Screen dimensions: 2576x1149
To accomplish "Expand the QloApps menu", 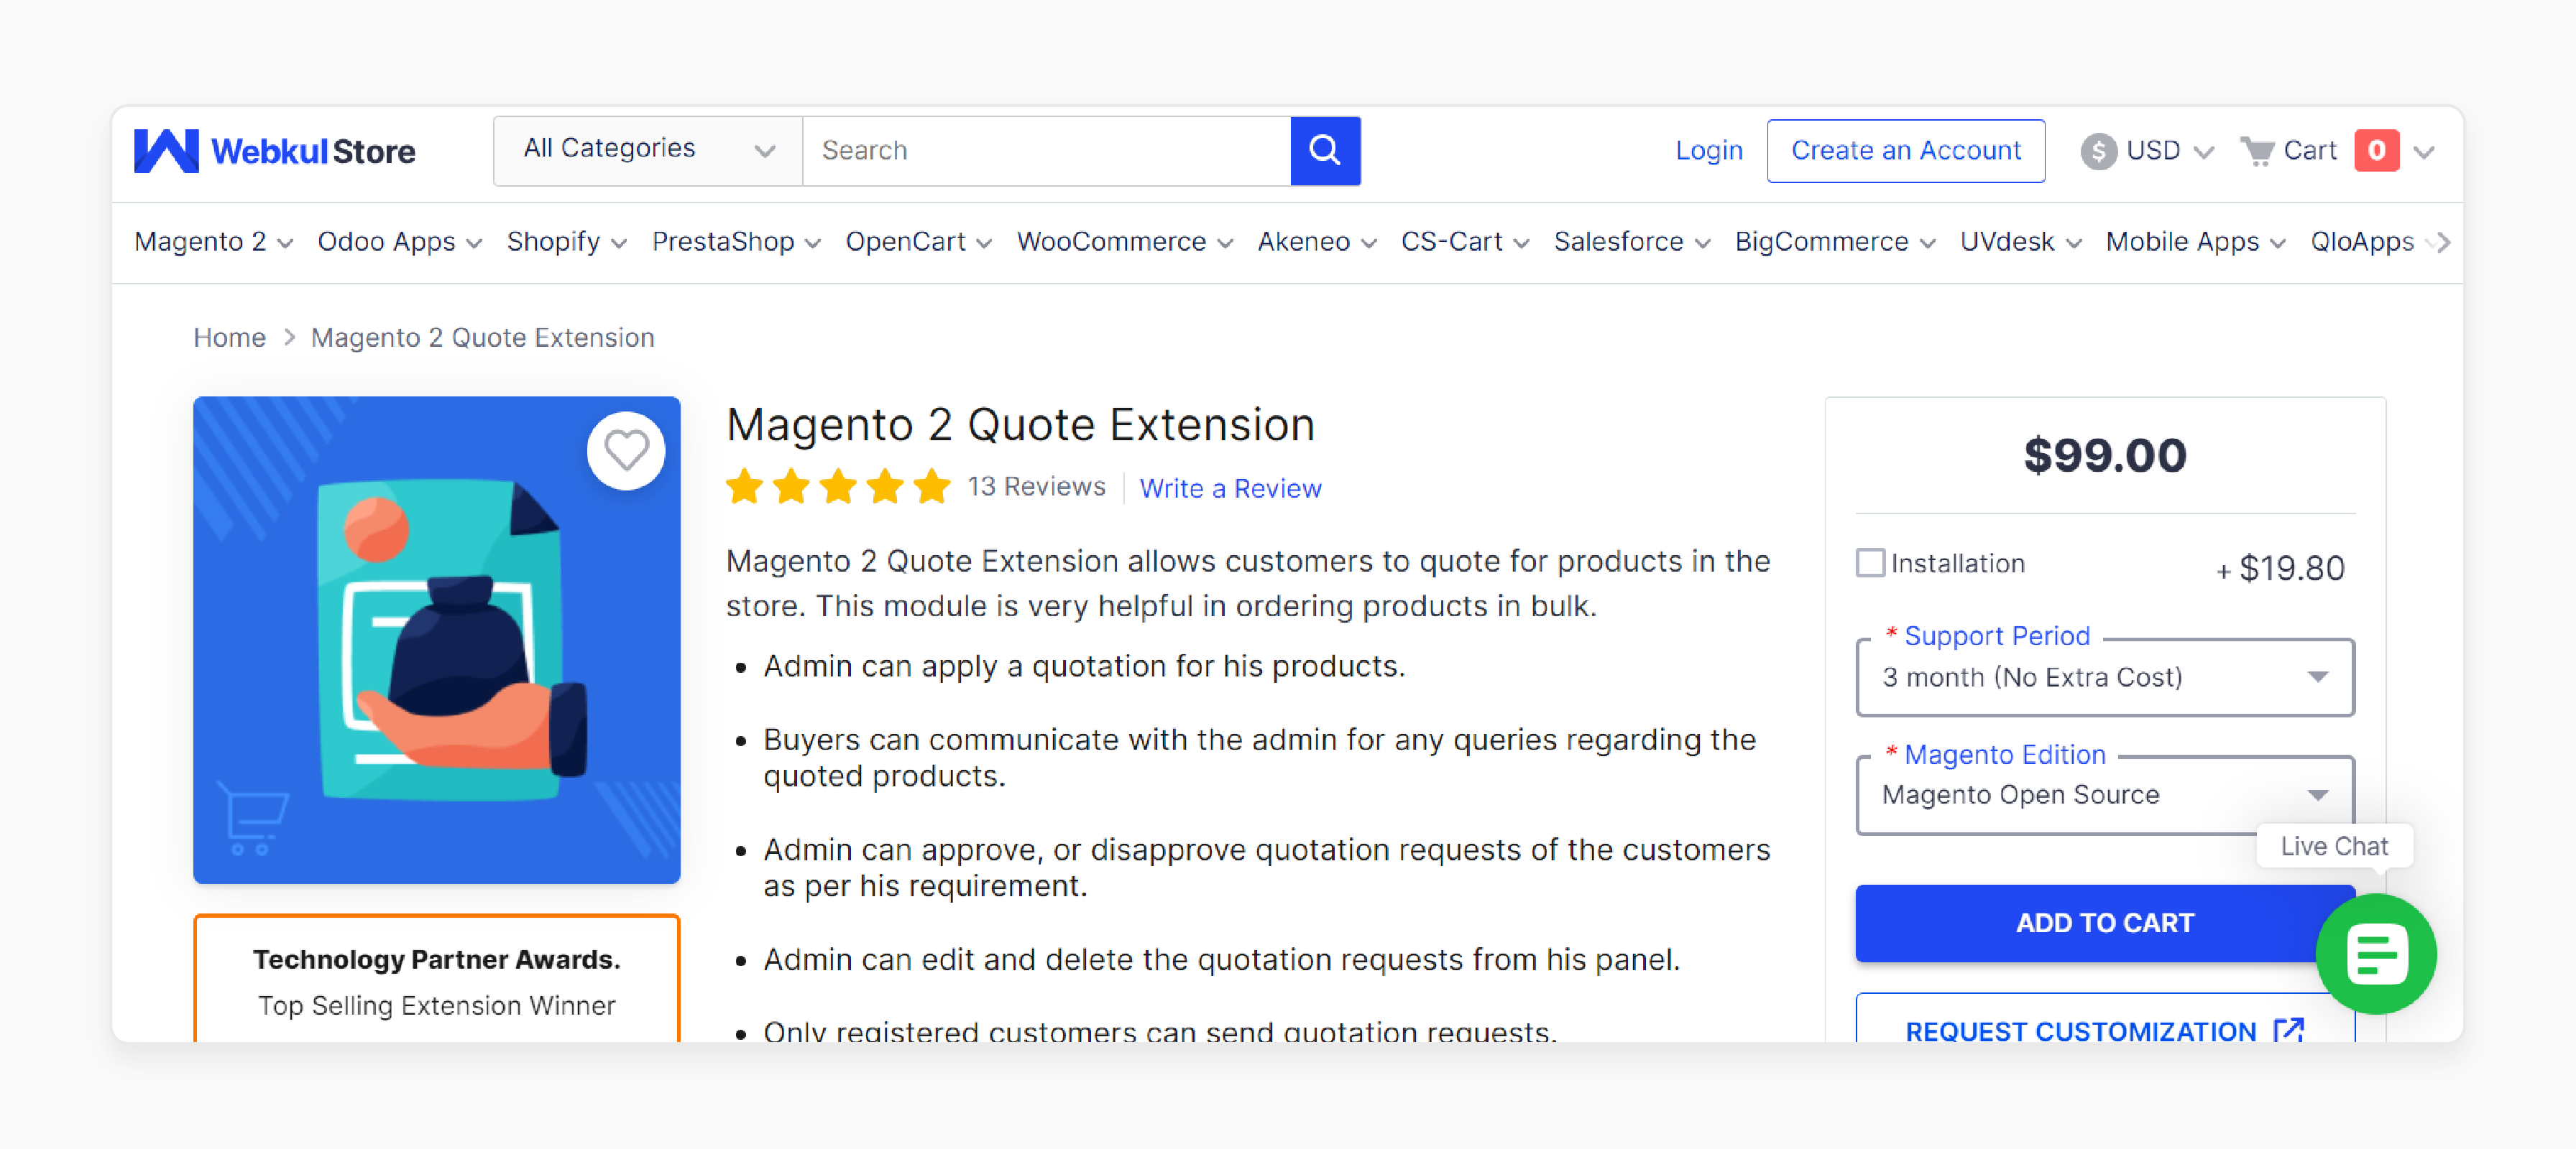I will (2373, 242).
